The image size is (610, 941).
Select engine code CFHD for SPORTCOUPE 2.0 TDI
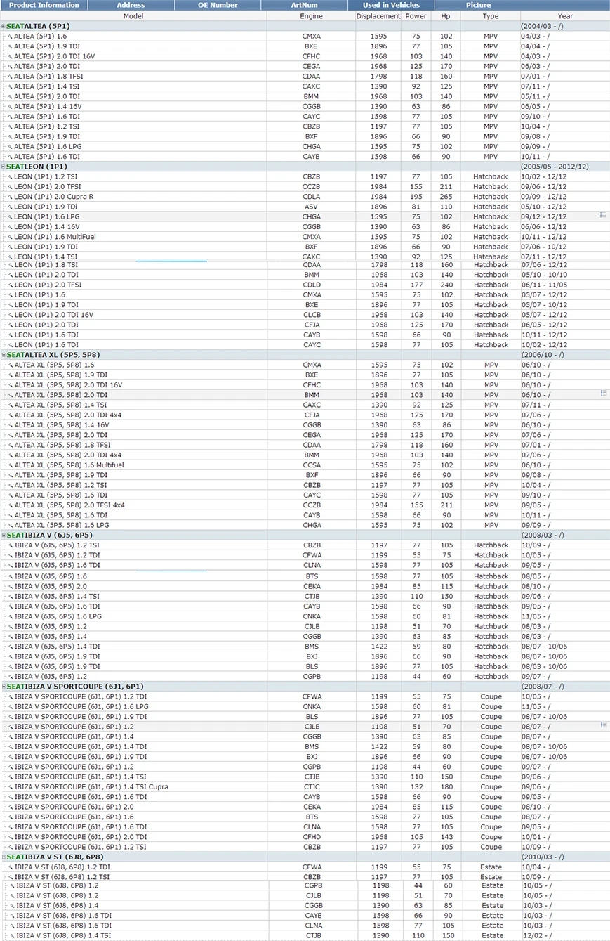click(x=312, y=837)
